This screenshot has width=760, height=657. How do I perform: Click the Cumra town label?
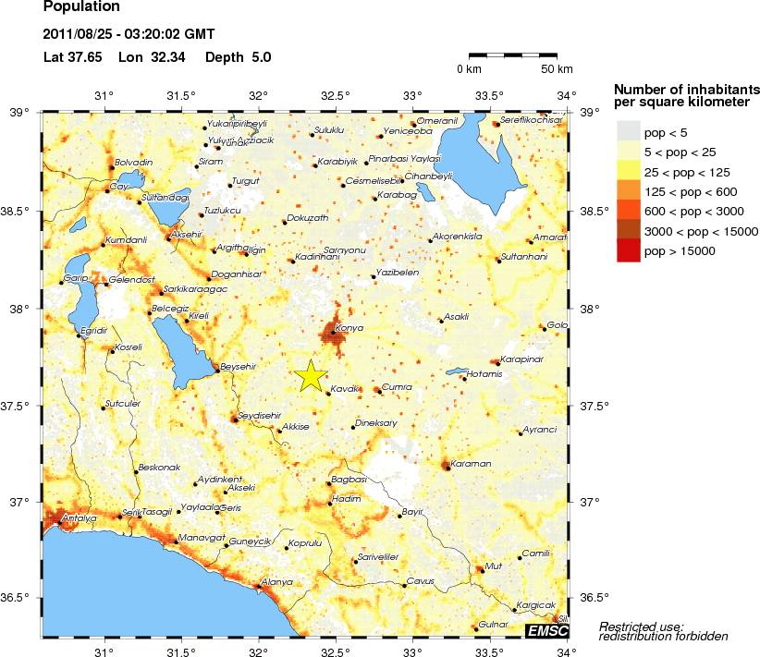click(396, 388)
